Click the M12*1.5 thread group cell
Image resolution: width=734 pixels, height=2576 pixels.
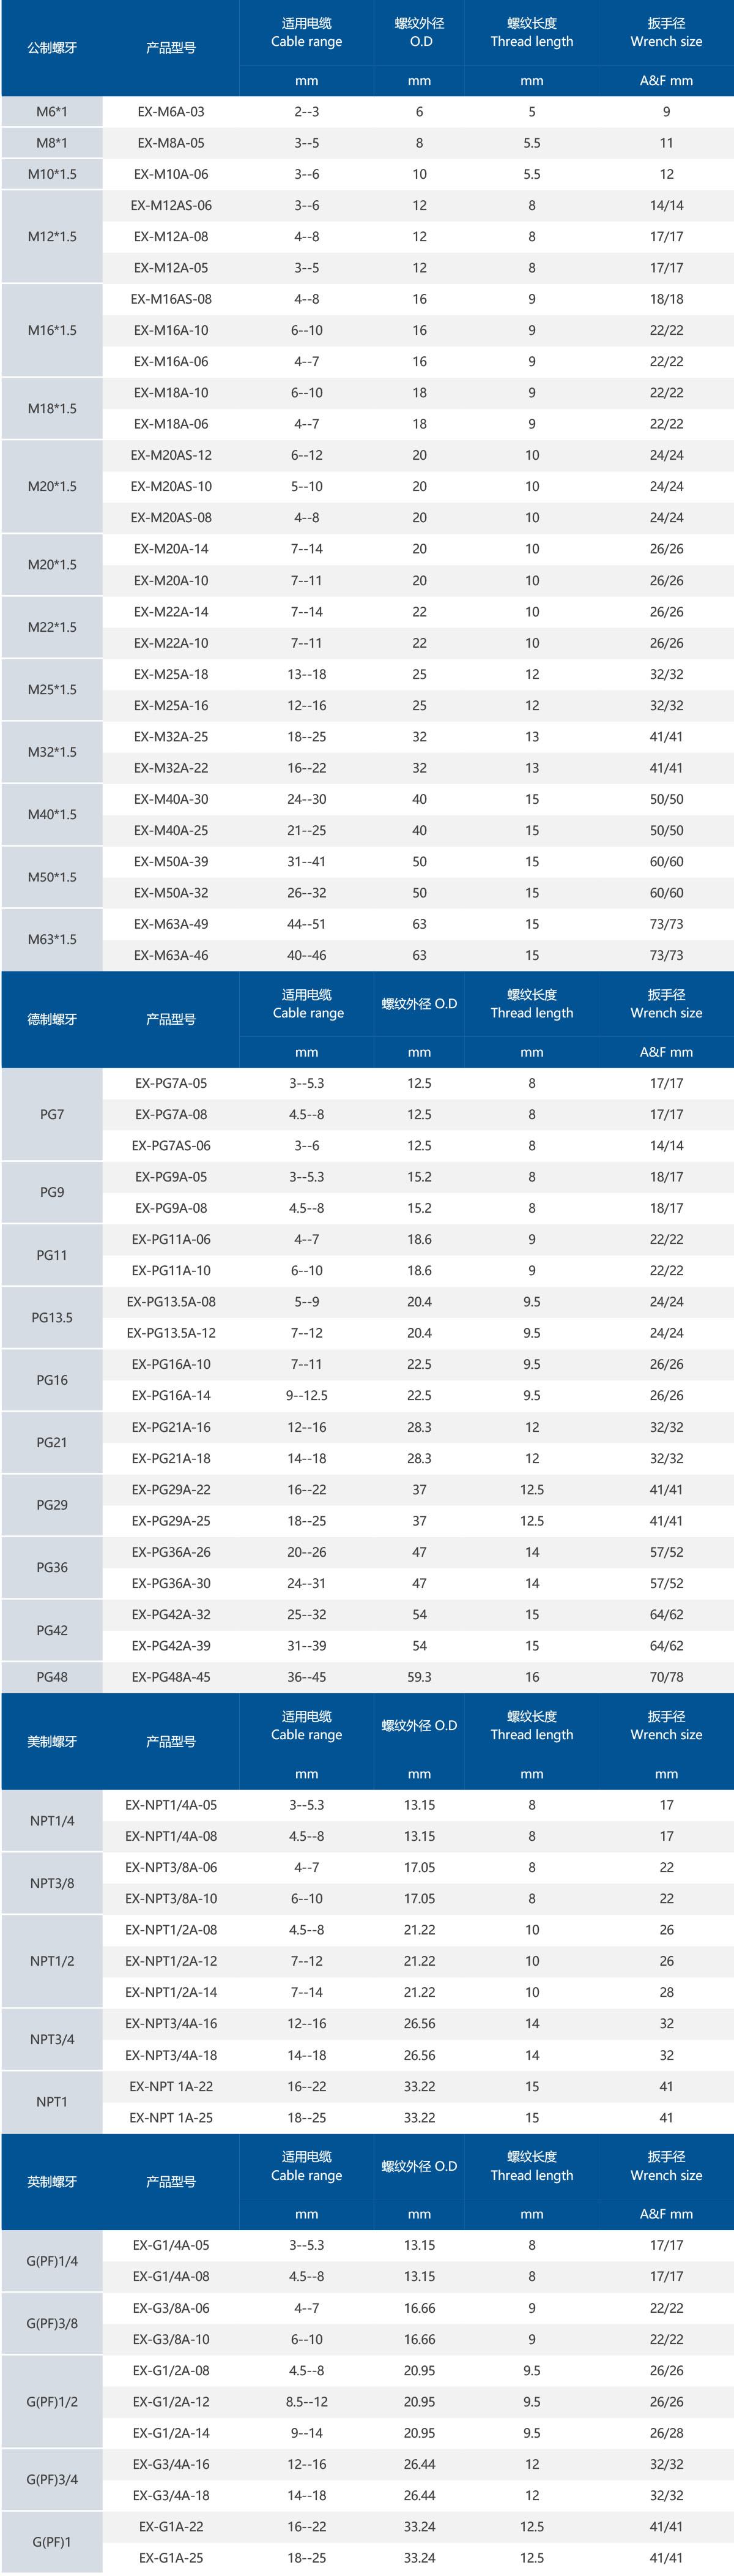coord(52,237)
